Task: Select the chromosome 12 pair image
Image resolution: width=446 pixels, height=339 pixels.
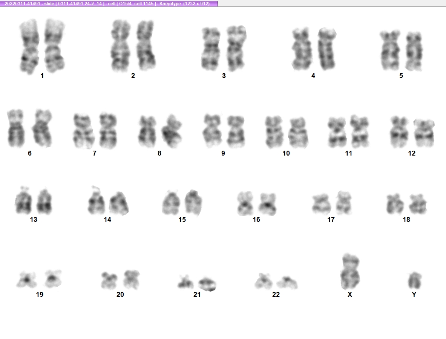Action: tap(412, 132)
